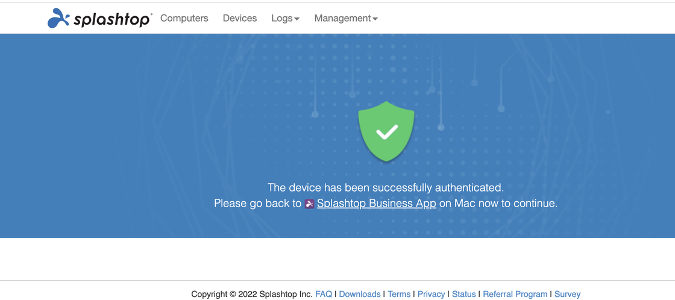The width and height of the screenshot is (675, 300).
Task: View the Privacy footer link
Action: [x=432, y=295]
